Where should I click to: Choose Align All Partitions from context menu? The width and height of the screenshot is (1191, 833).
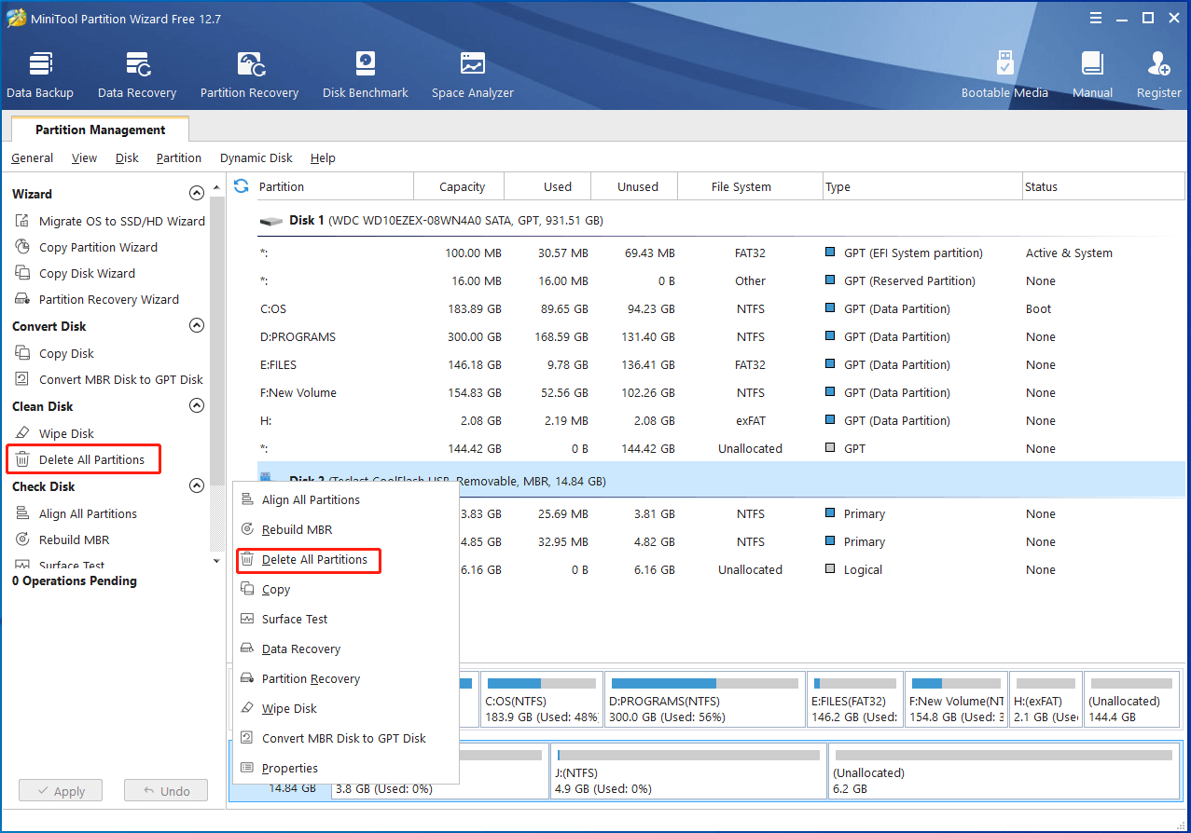tap(345, 499)
